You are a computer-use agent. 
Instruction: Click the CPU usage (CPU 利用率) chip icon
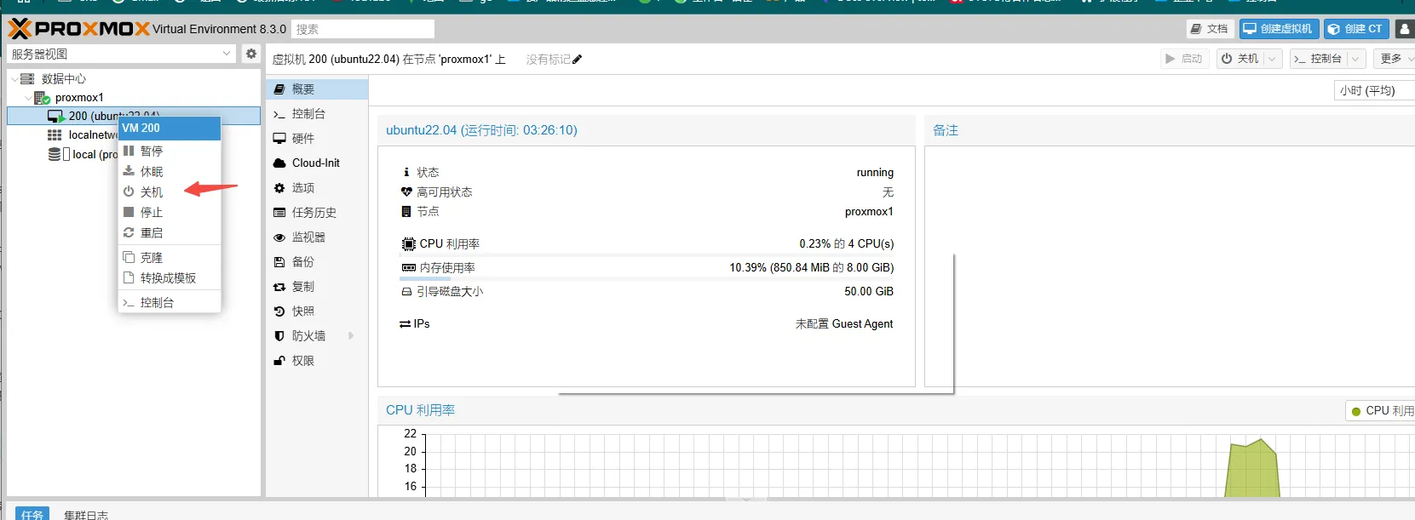pyautogui.click(x=409, y=243)
